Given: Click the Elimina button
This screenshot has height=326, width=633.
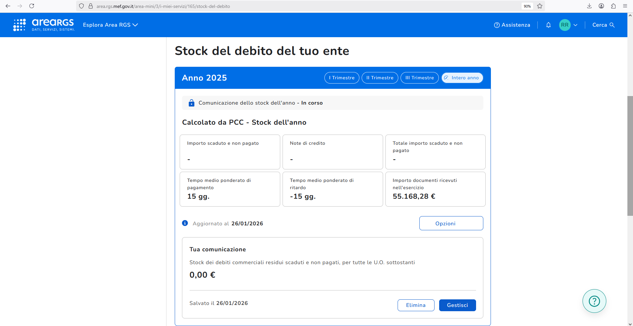Looking at the screenshot, I should pos(416,305).
